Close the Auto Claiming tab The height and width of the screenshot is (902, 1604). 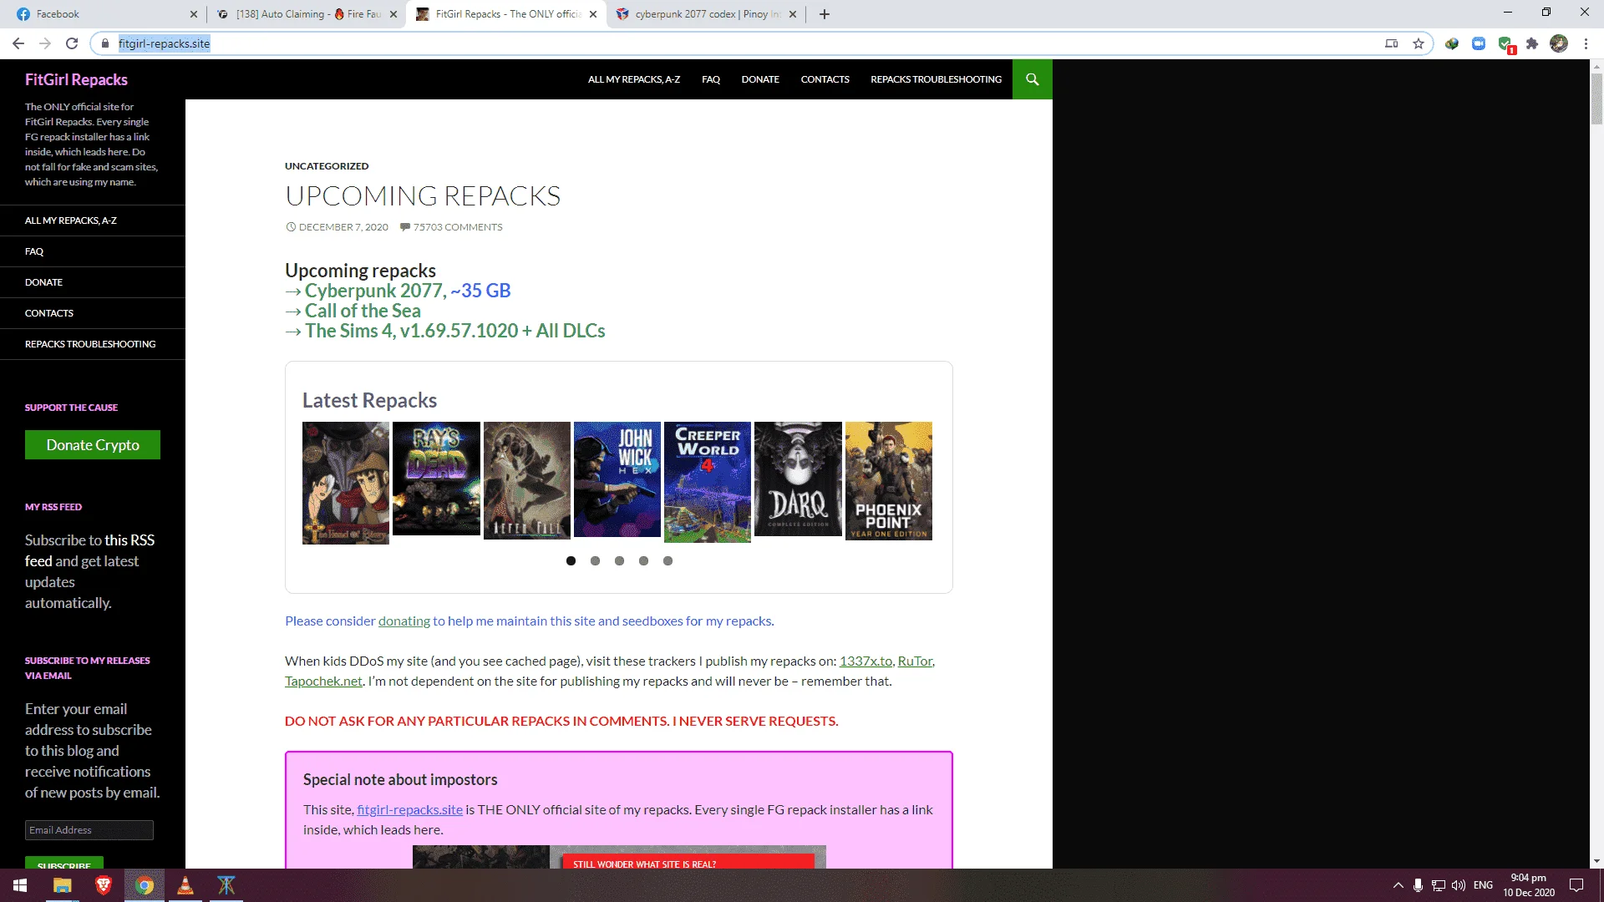(393, 14)
